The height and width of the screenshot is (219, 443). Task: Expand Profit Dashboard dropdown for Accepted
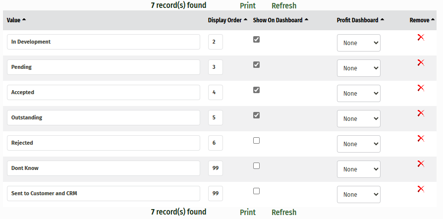click(x=358, y=94)
